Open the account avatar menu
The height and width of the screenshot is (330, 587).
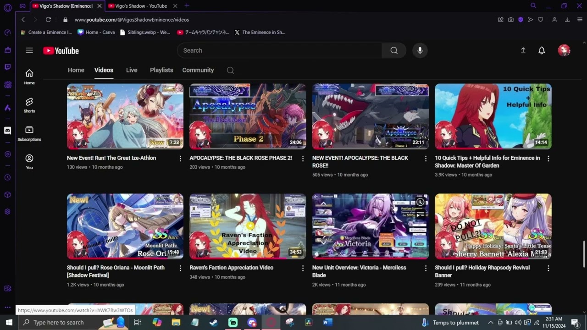(564, 50)
